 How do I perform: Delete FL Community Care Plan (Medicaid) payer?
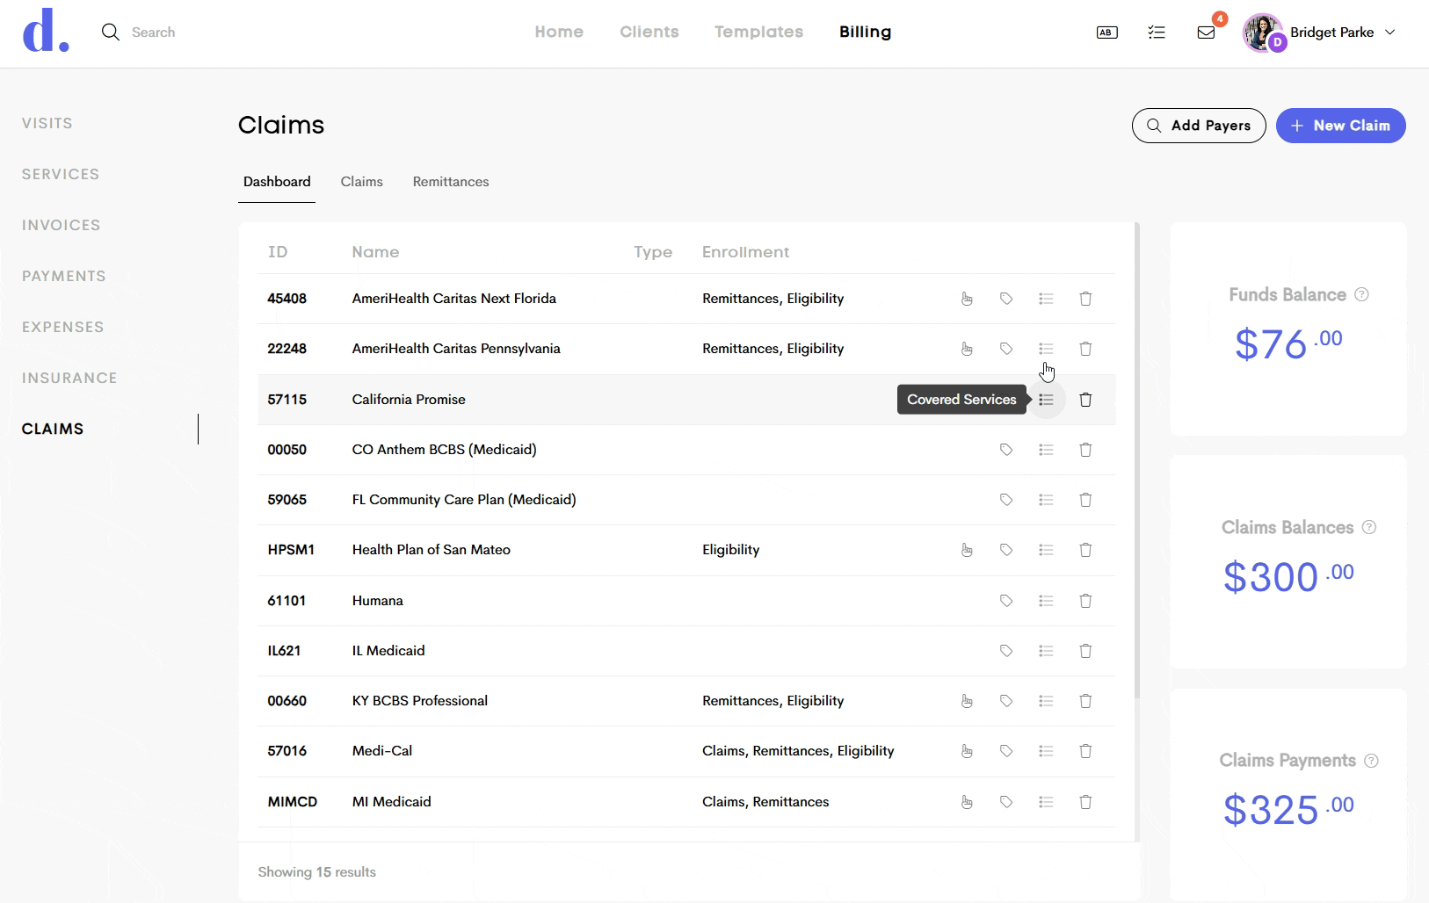[1085, 500]
